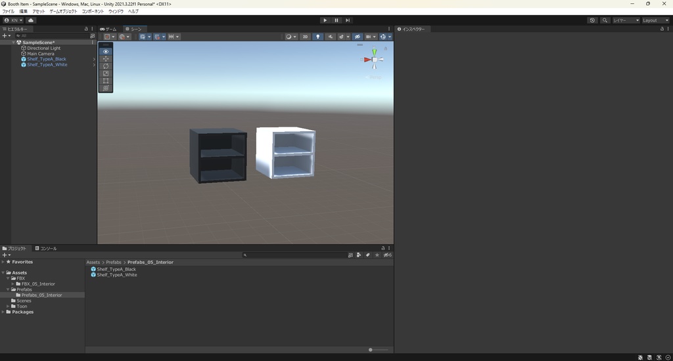
Task: Toggle scene gizmo rotation lock
Action: pos(385,49)
